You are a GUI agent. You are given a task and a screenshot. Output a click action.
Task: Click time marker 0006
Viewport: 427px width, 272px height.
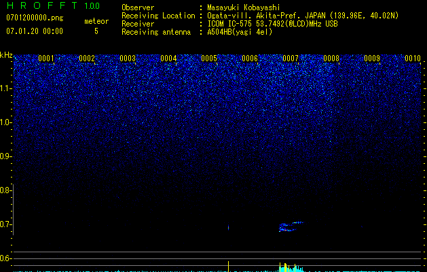(250, 58)
